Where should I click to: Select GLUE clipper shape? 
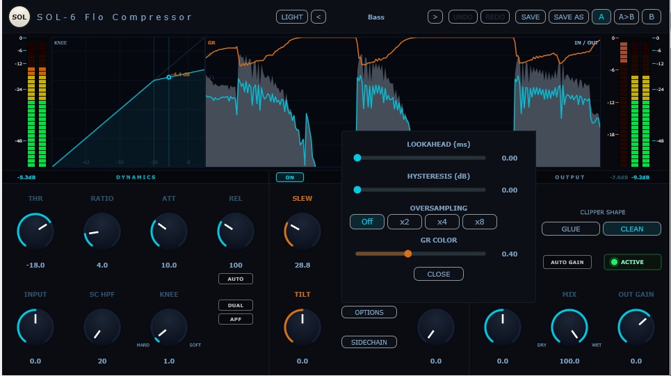point(571,229)
